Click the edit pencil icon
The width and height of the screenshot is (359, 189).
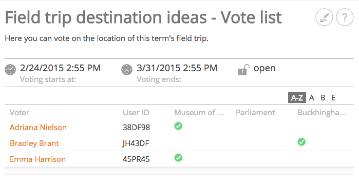[x=324, y=17]
